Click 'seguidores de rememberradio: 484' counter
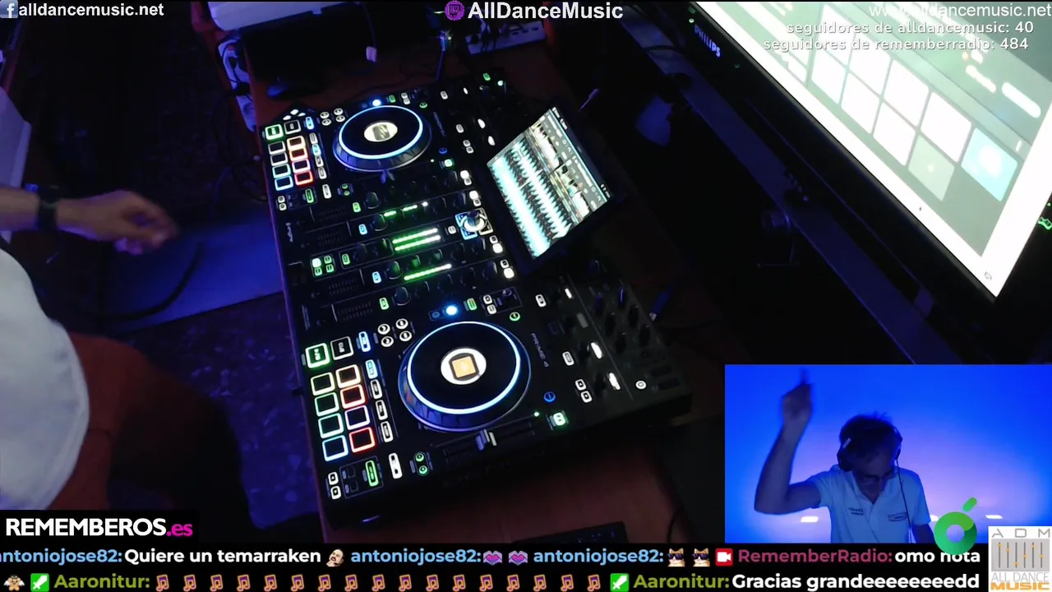 (x=896, y=44)
